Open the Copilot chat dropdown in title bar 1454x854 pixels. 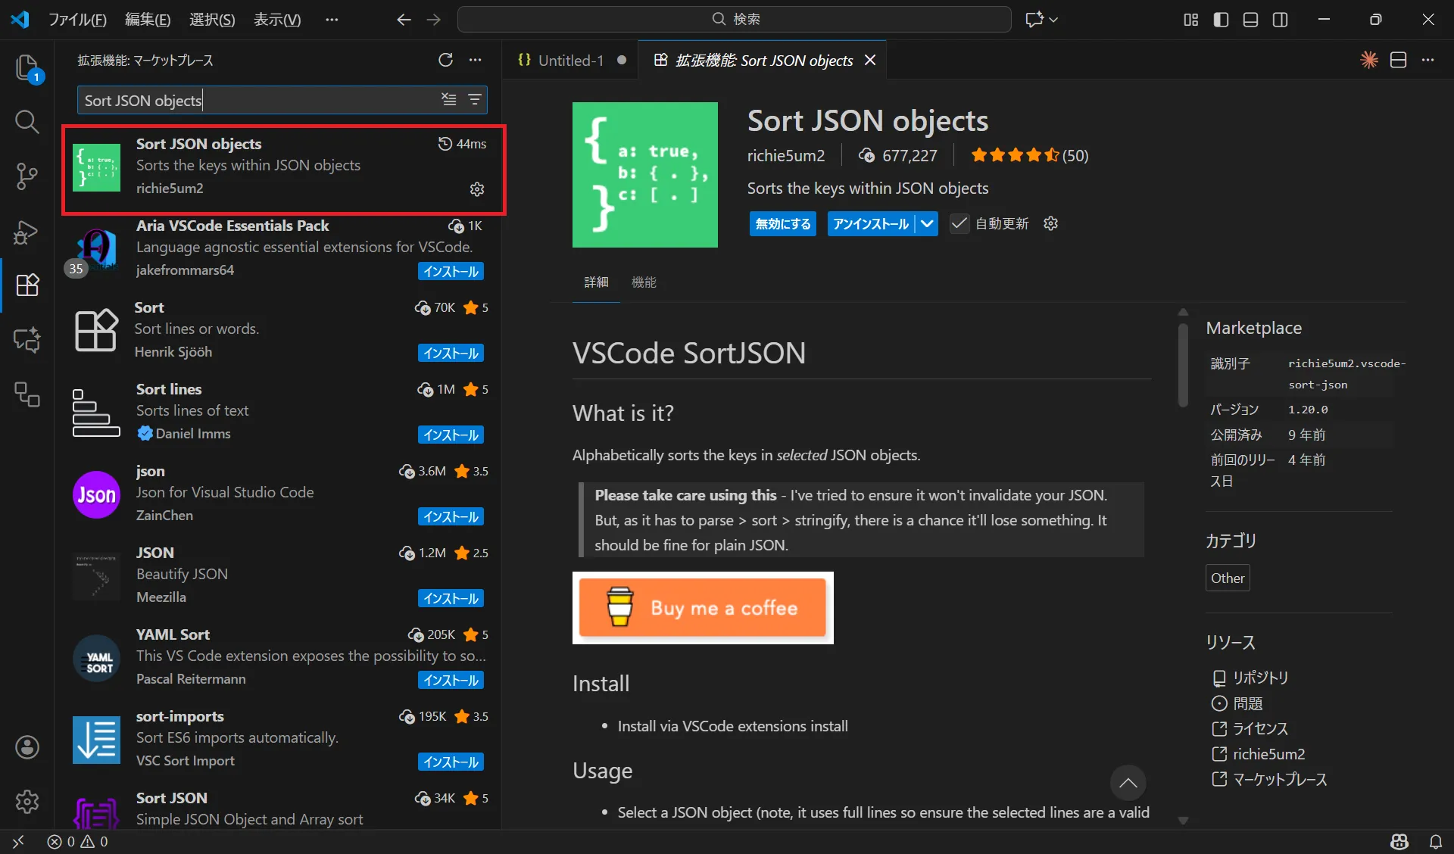[x=1053, y=20]
